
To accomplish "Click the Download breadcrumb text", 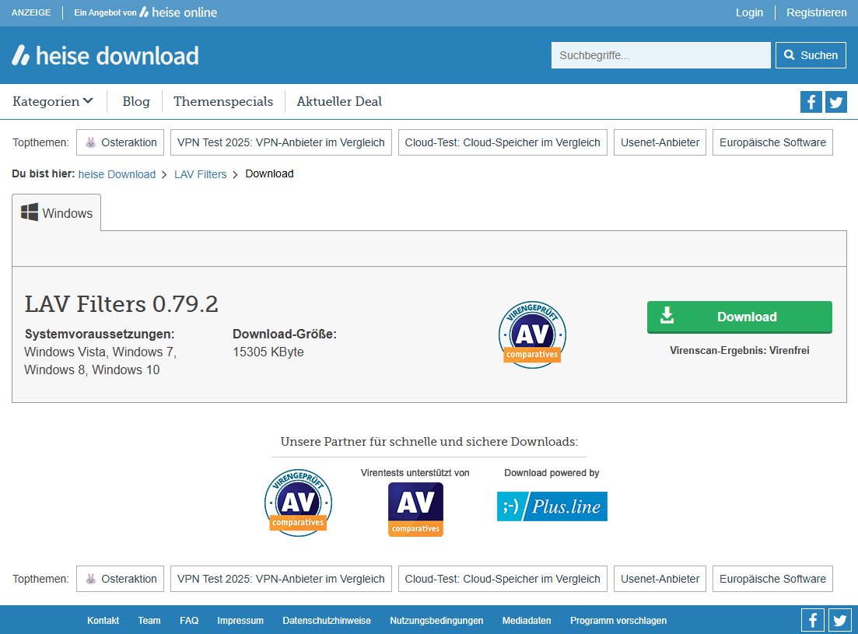I will click(x=269, y=174).
